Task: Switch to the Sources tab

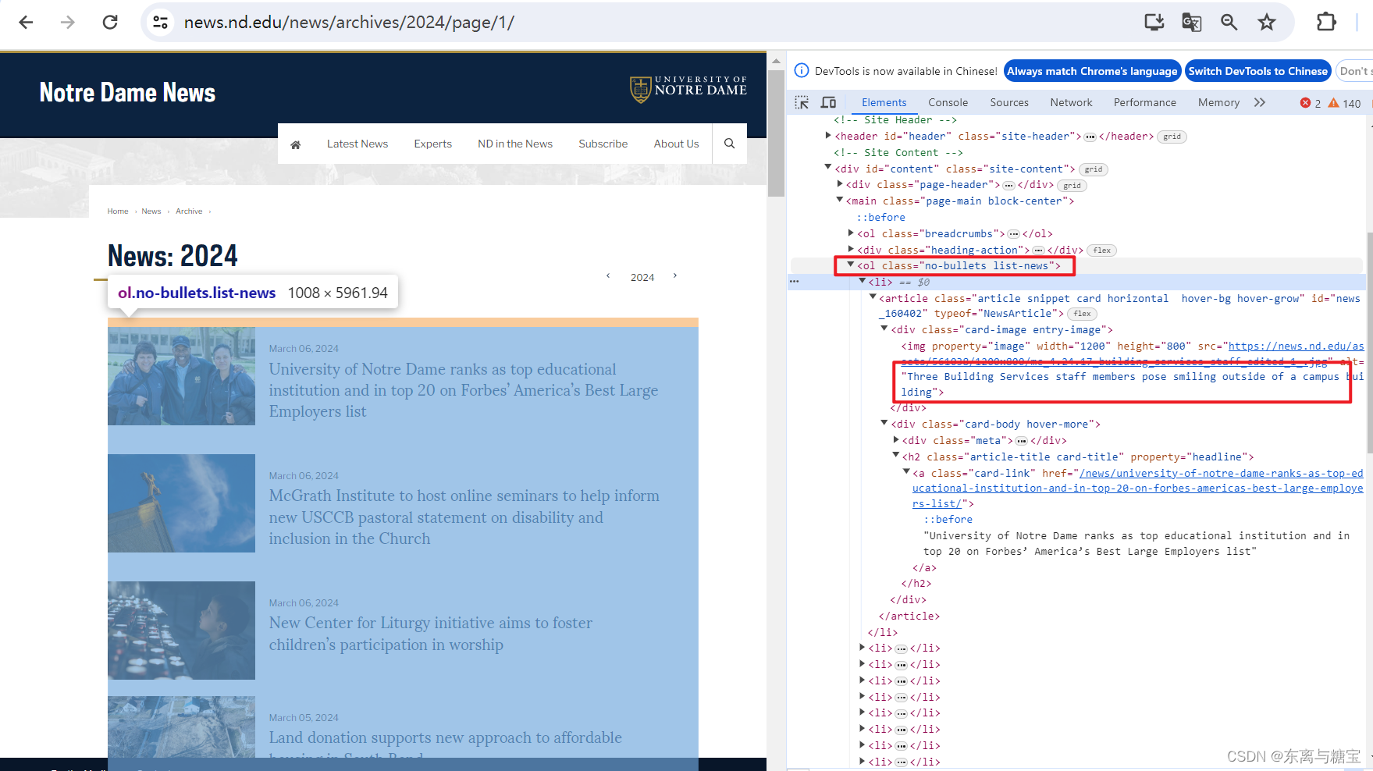Action: click(x=1009, y=102)
